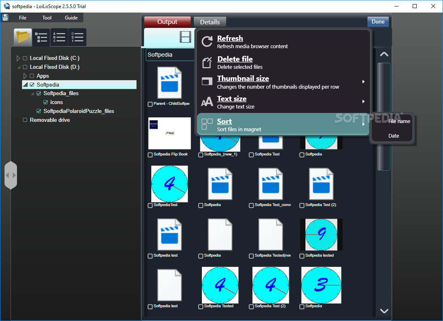Click the Softpedia folder name field
This screenshot has width=443, height=321.
[x=170, y=55]
